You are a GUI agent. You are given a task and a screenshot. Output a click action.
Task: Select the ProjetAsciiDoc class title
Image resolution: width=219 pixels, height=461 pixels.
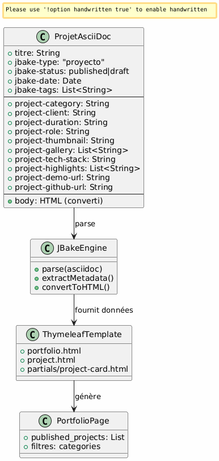[82, 37]
